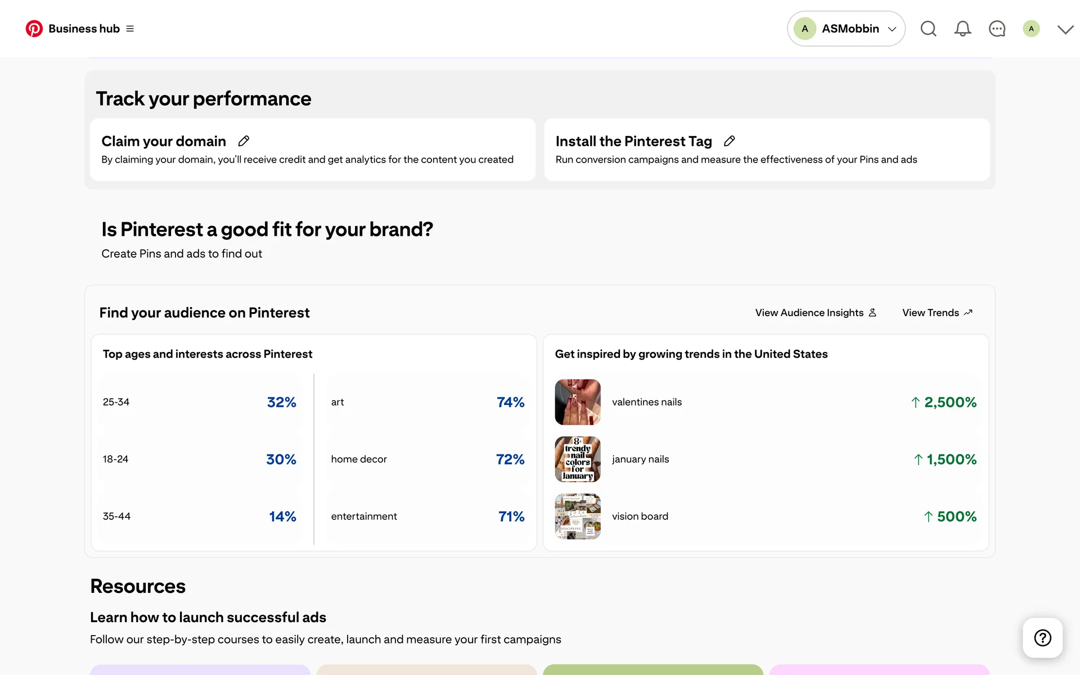Open the valentines nails trend thumbnail

pyautogui.click(x=578, y=402)
